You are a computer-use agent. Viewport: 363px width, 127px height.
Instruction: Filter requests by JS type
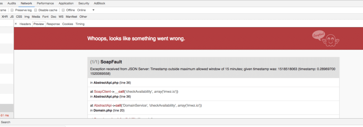(x=12, y=17)
